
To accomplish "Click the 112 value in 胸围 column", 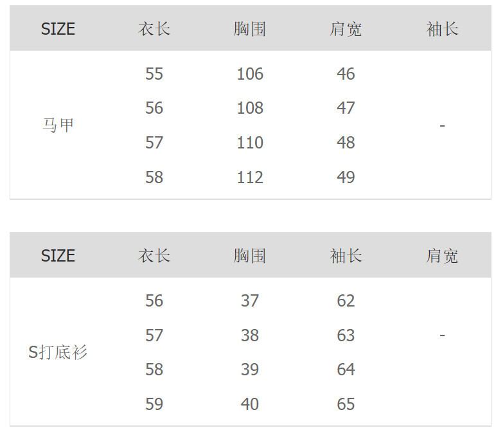I will click(x=250, y=177).
